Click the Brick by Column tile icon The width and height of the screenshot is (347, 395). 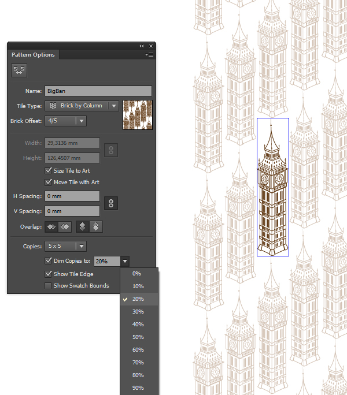(53, 106)
